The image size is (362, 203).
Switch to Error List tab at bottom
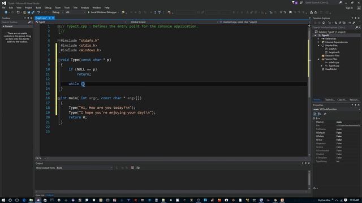tap(40, 195)
